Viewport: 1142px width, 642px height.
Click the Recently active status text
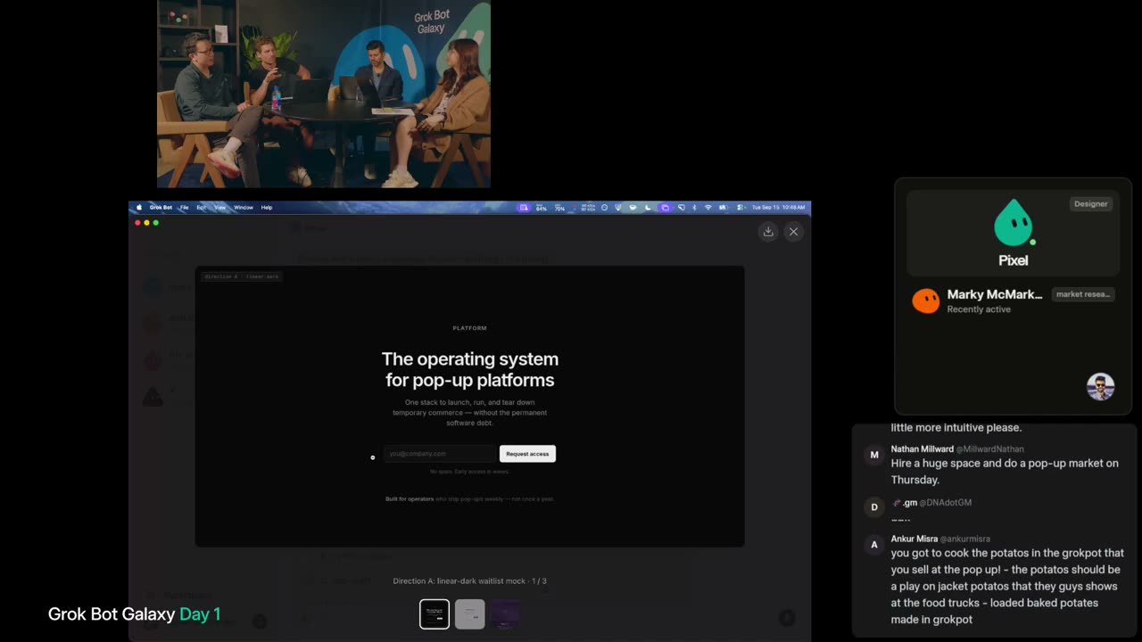(979, 309)
